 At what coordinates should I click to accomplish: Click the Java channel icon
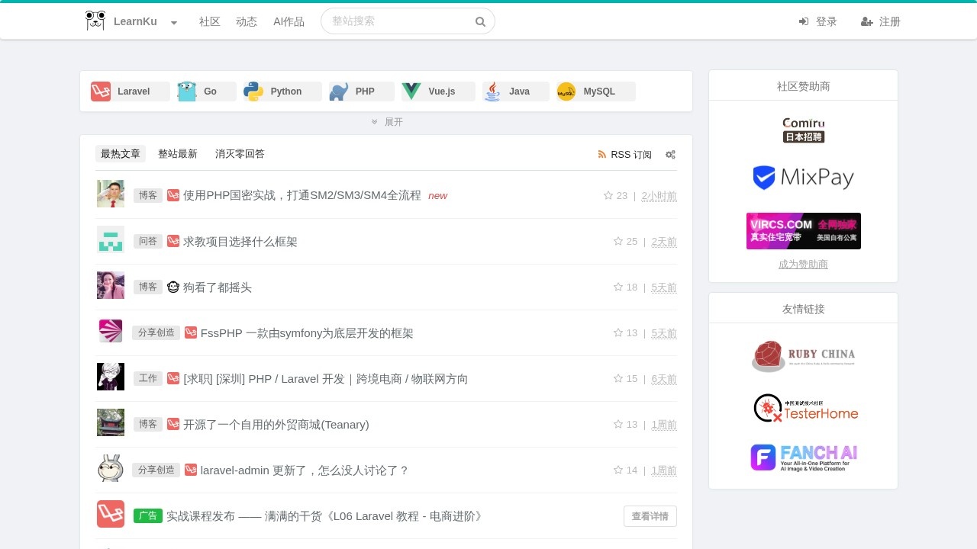[492, 91]
